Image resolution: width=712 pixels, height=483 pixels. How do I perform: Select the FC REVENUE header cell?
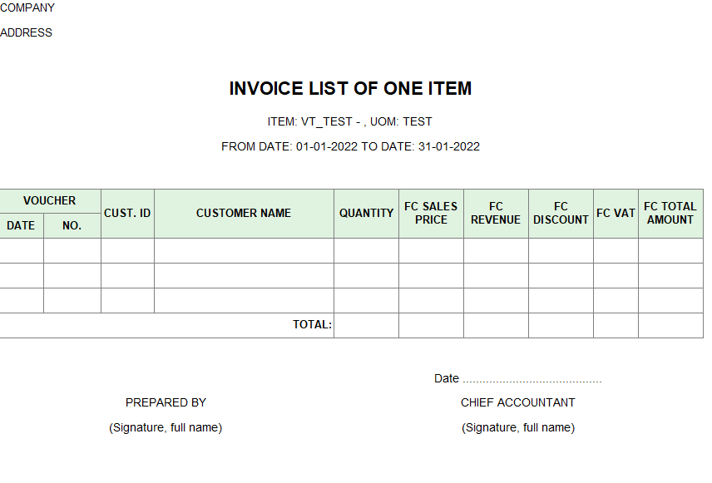tap(496, 214)
